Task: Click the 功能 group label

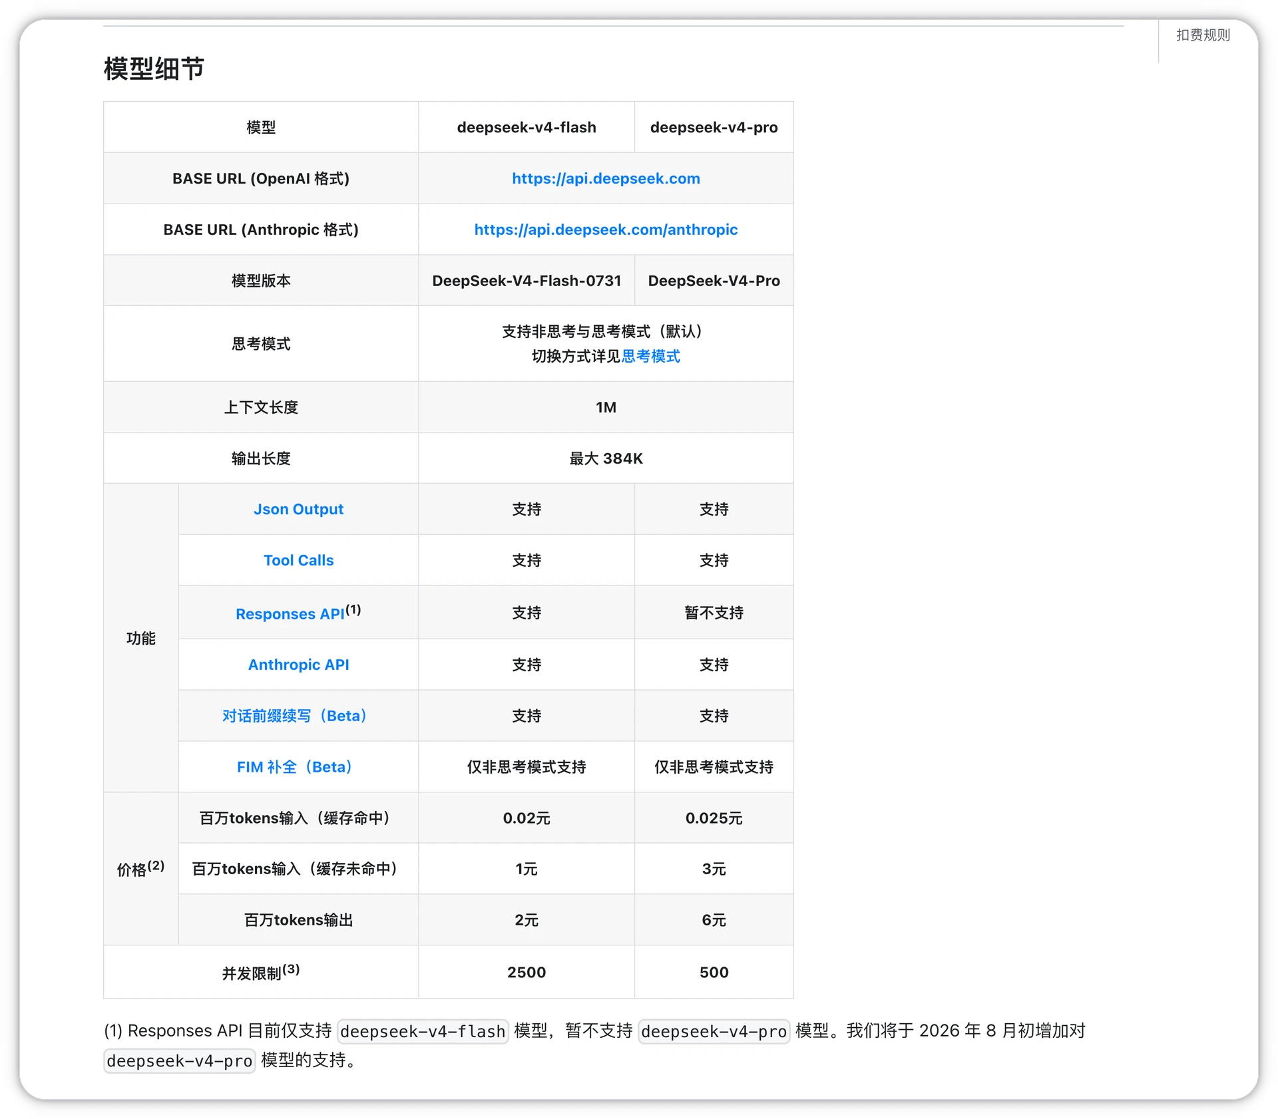Action: tap(141, 639)
